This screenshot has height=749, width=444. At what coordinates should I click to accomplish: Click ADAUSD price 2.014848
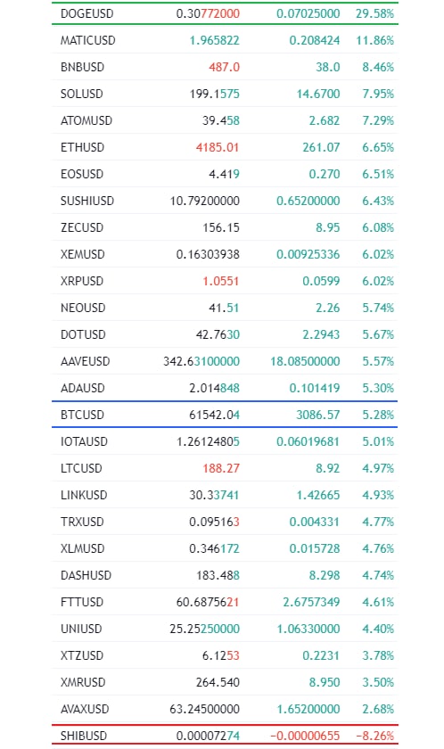tap(214, 388)
